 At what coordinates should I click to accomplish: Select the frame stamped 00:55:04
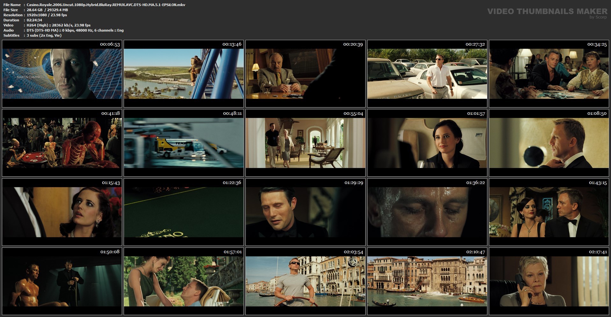coord(305,143)
